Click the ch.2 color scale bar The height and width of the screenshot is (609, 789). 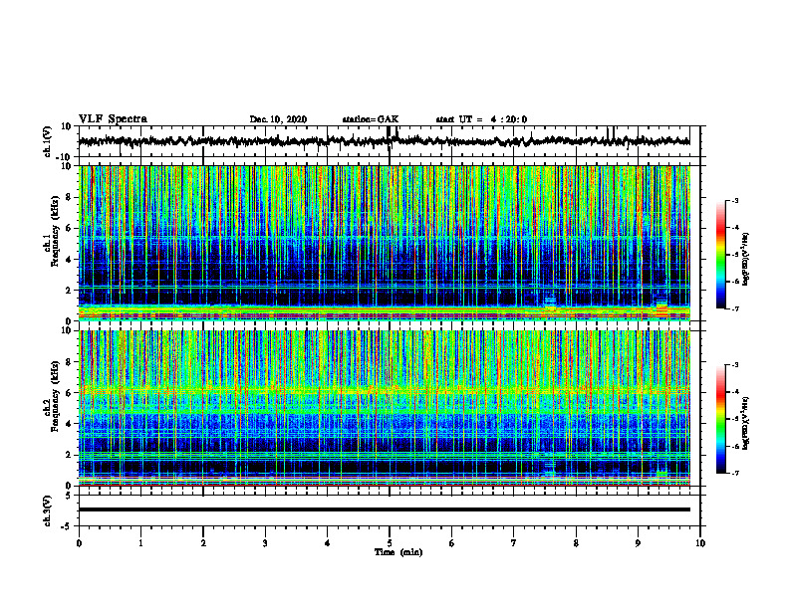click(x=721, y=419)
